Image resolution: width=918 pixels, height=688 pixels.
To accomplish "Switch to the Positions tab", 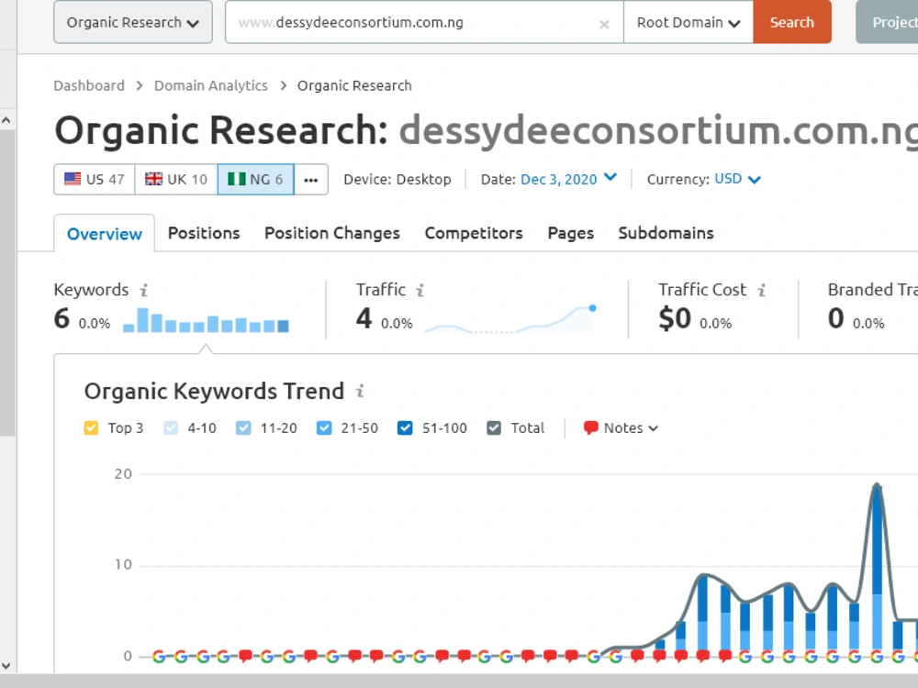I will pyautogui.click(x=204, y=233).
